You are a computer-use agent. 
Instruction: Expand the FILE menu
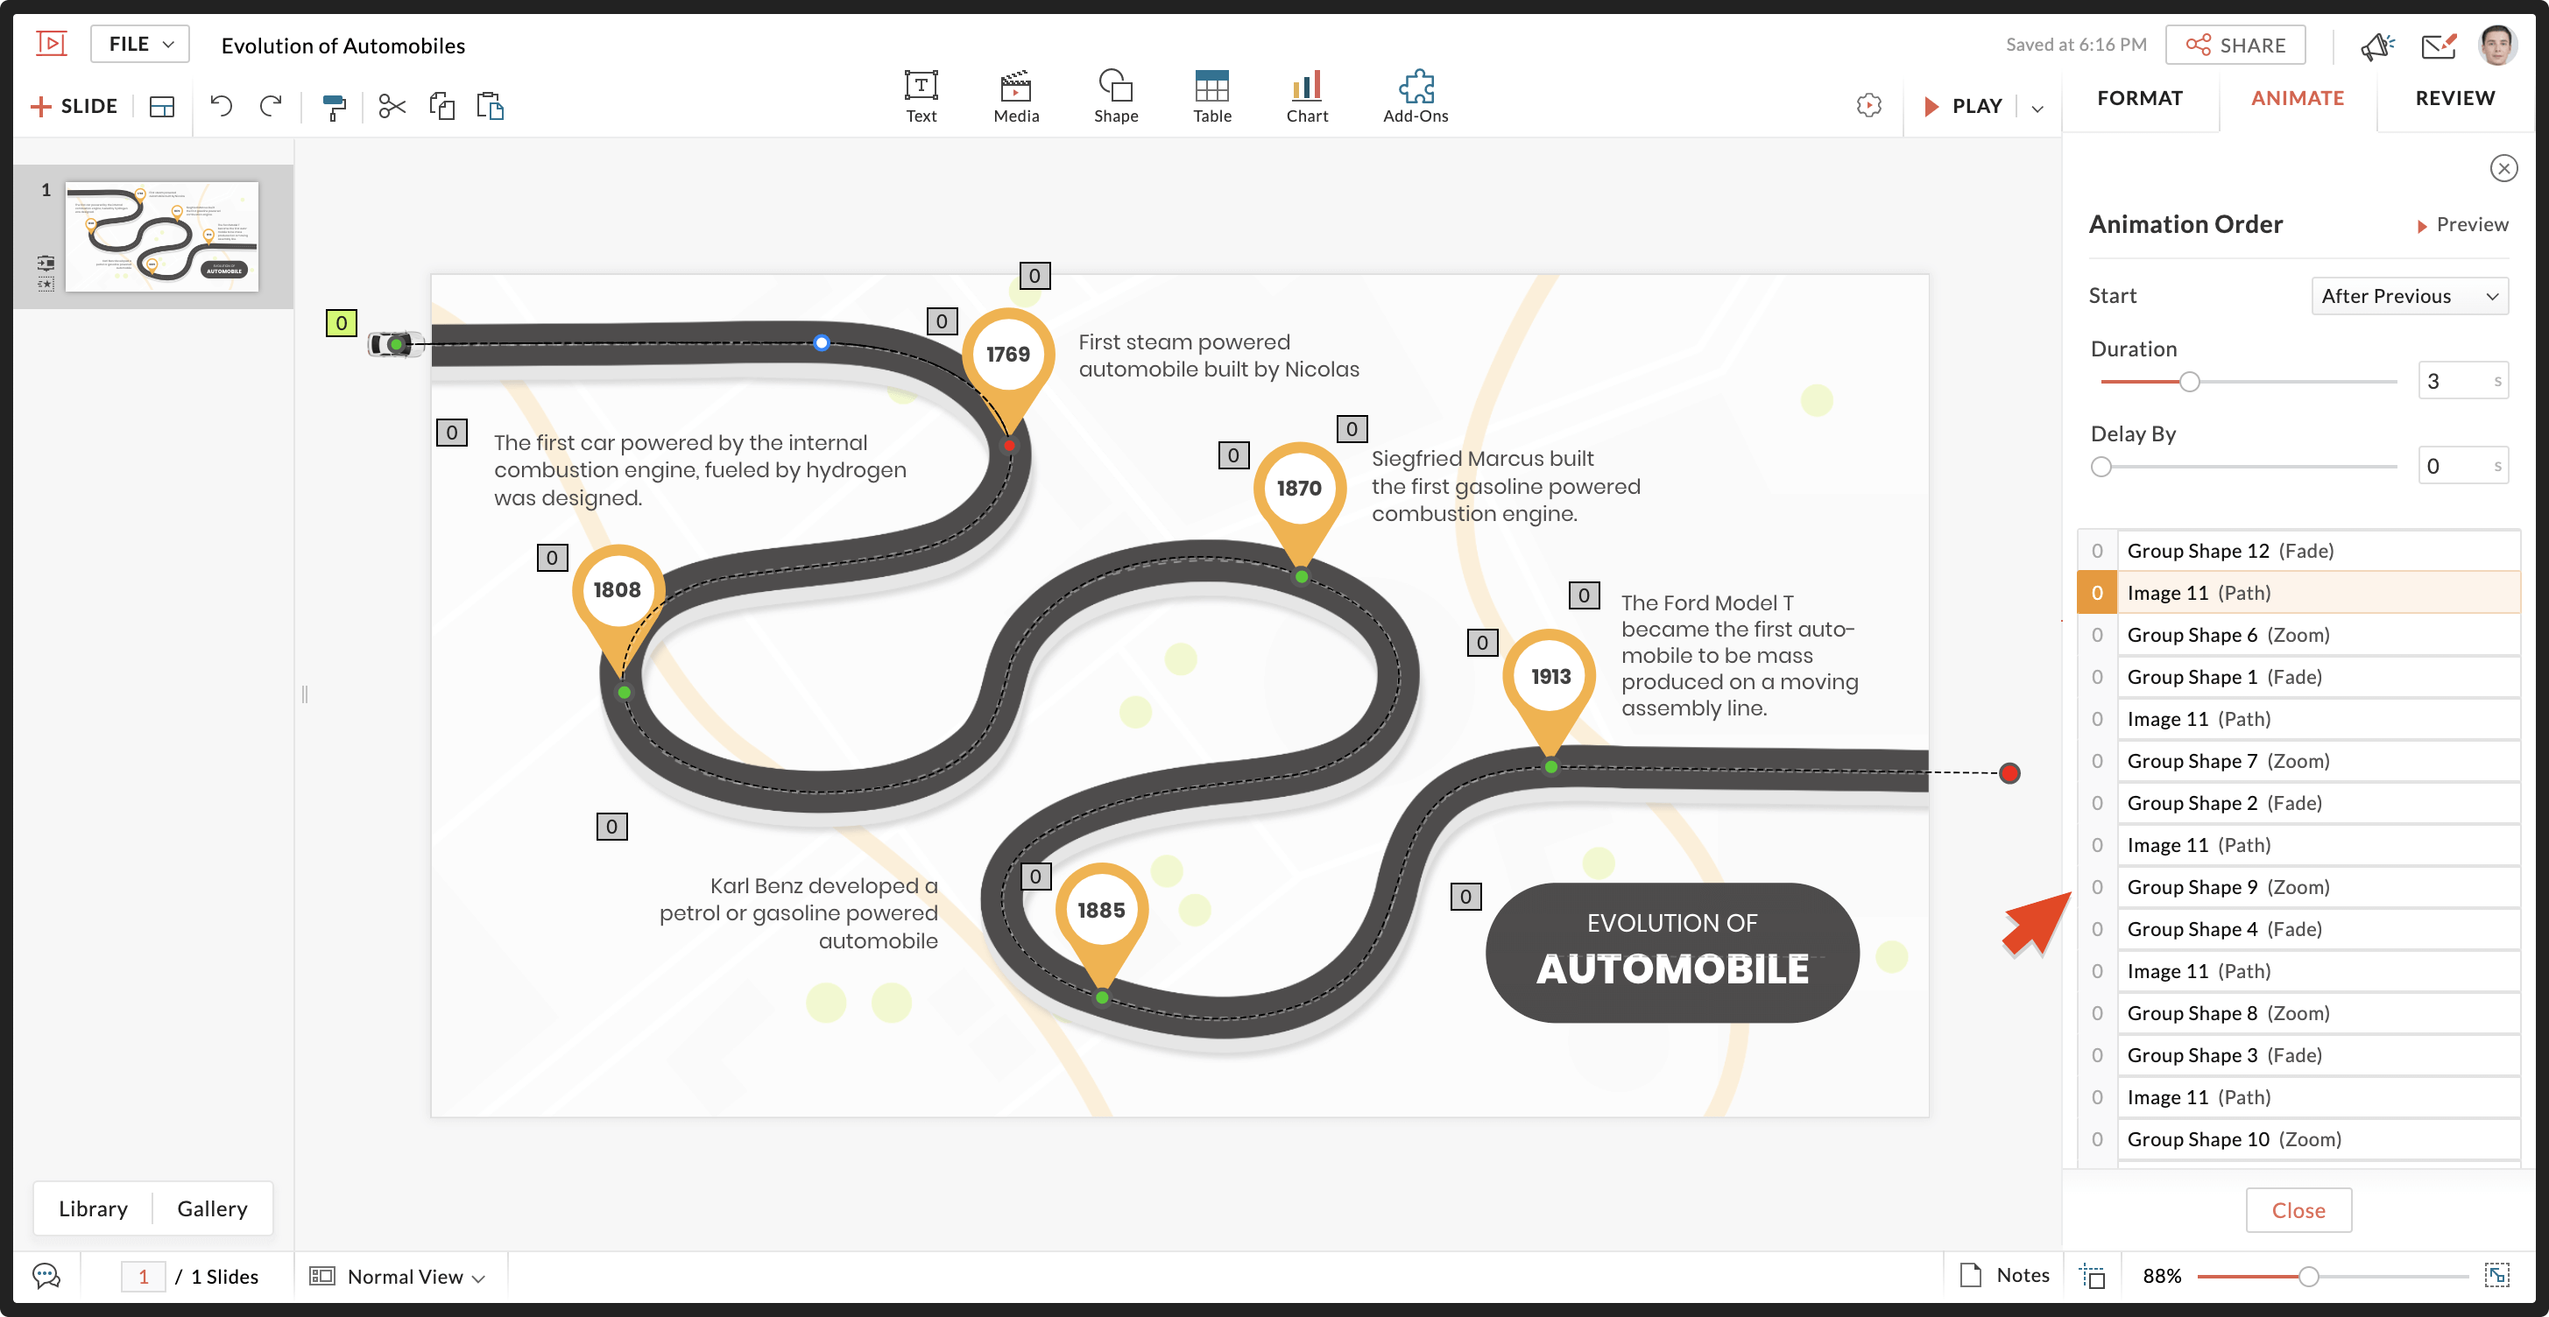coord(139,45)
